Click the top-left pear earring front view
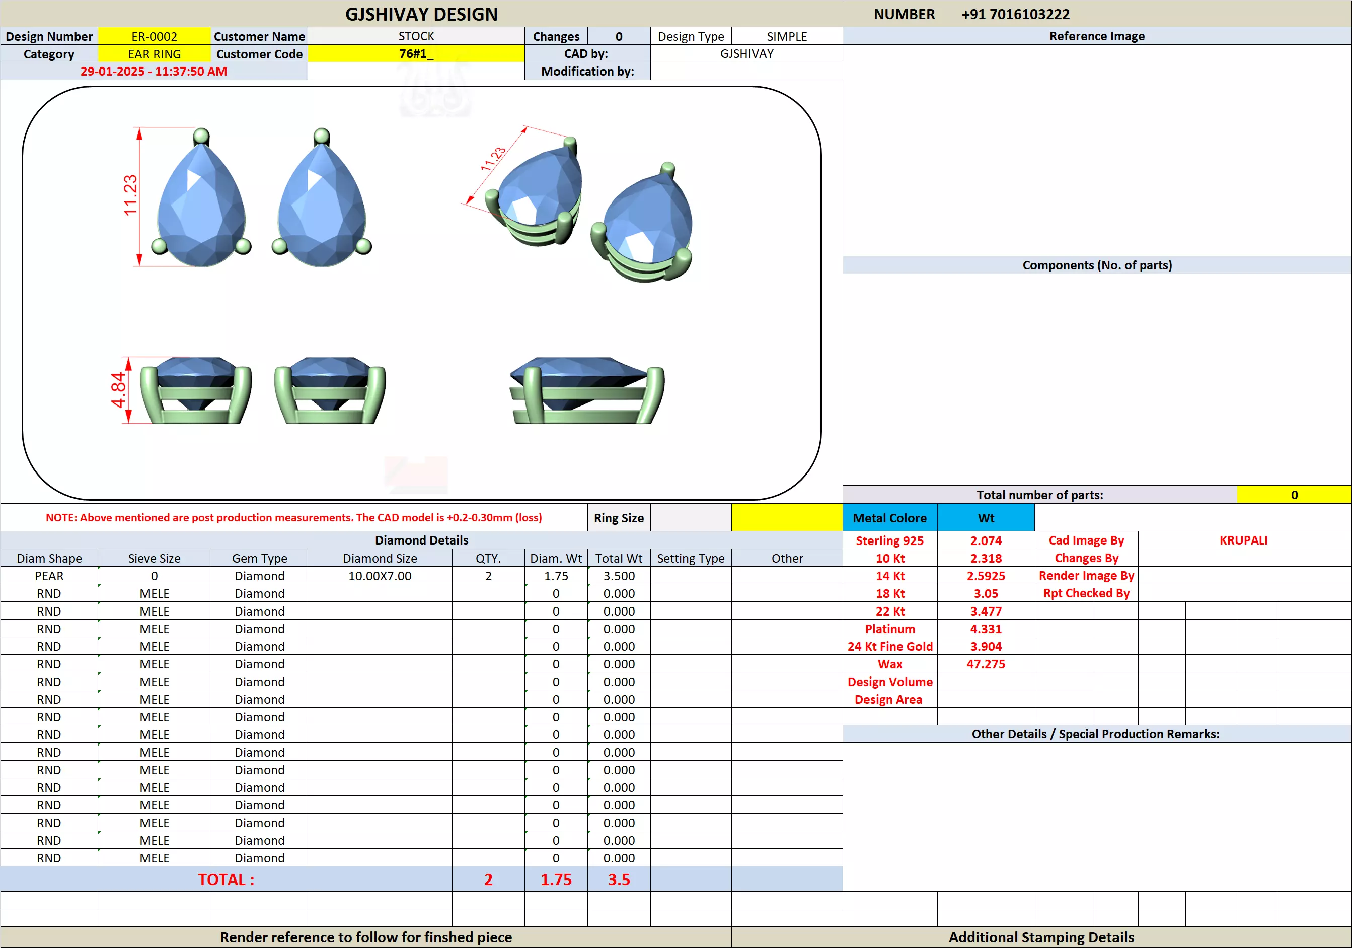This screenshot has height=948, width=1352. point(201,204)
